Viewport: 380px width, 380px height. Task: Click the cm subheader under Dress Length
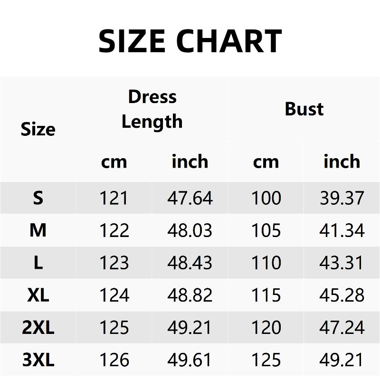[114, 161]
